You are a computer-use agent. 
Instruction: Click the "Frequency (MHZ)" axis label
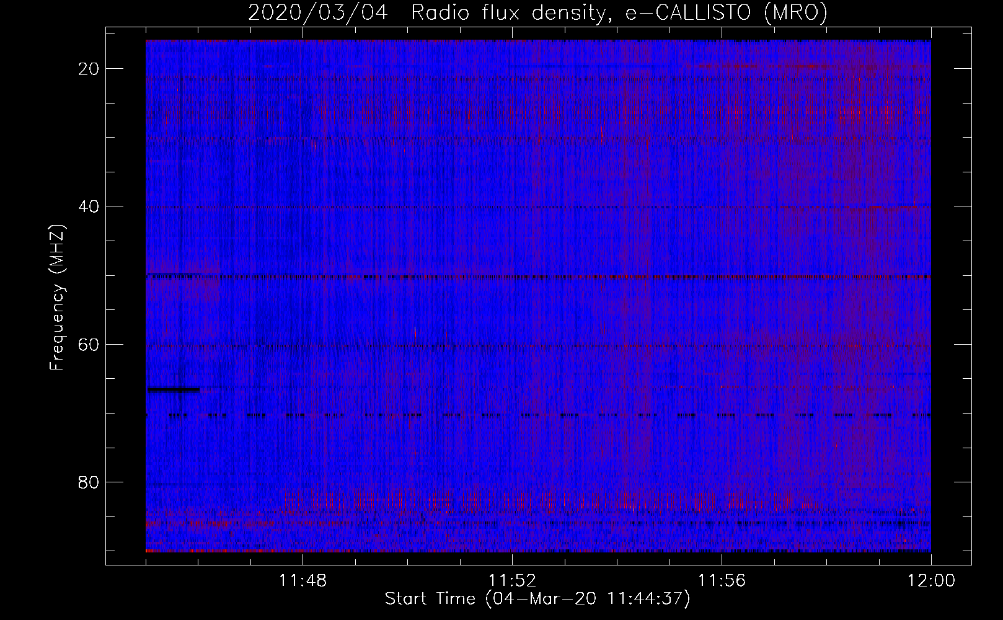click(57, 298)
